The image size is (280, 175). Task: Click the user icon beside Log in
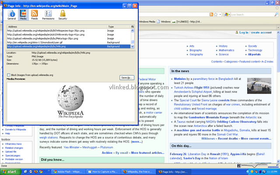(237, 32)
